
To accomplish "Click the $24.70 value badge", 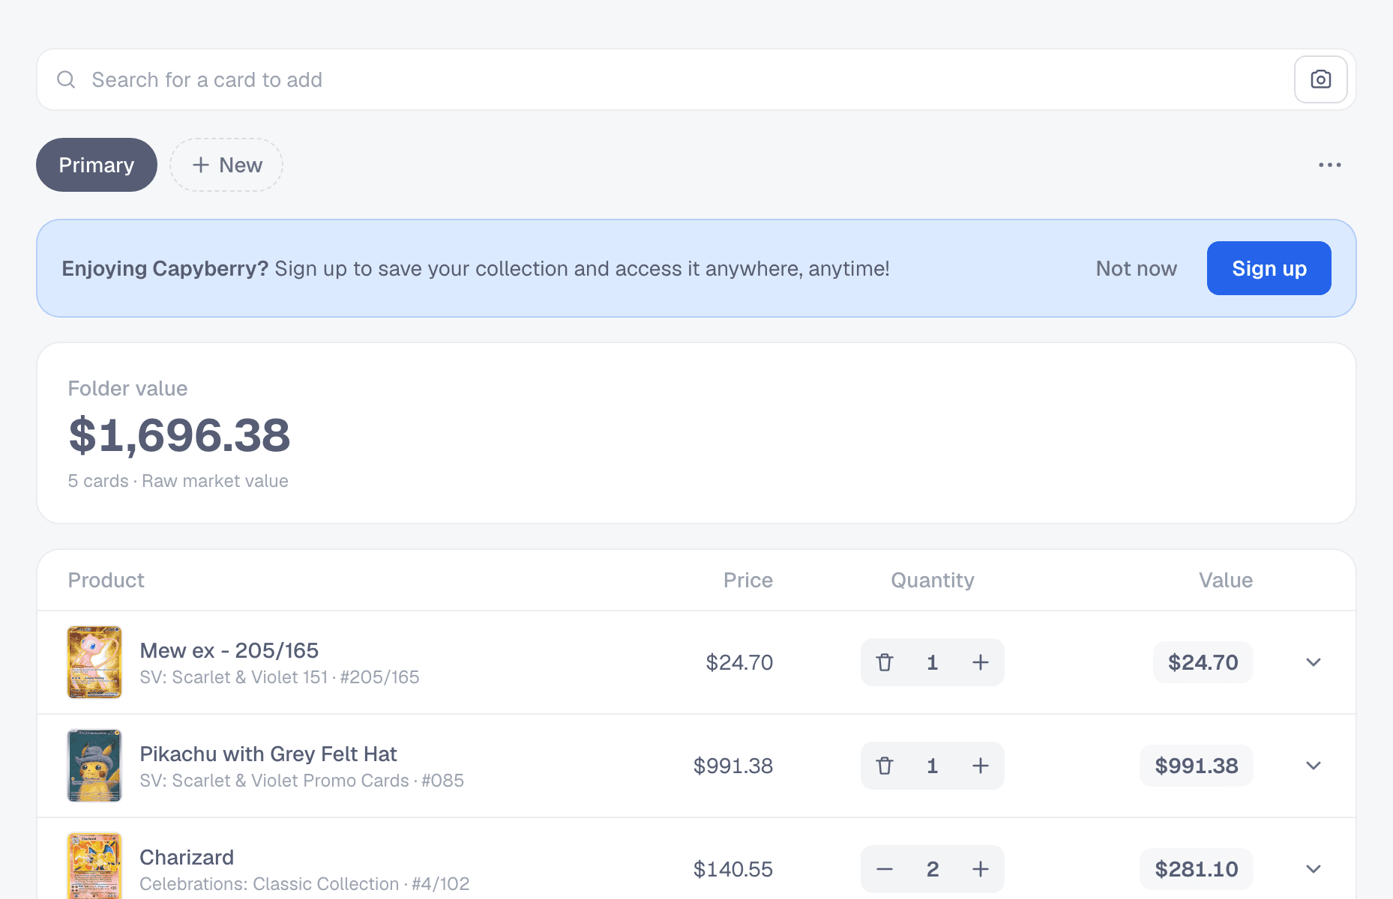I will pos(1203,662).
